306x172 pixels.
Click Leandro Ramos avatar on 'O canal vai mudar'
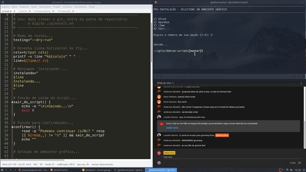[159, 135]
